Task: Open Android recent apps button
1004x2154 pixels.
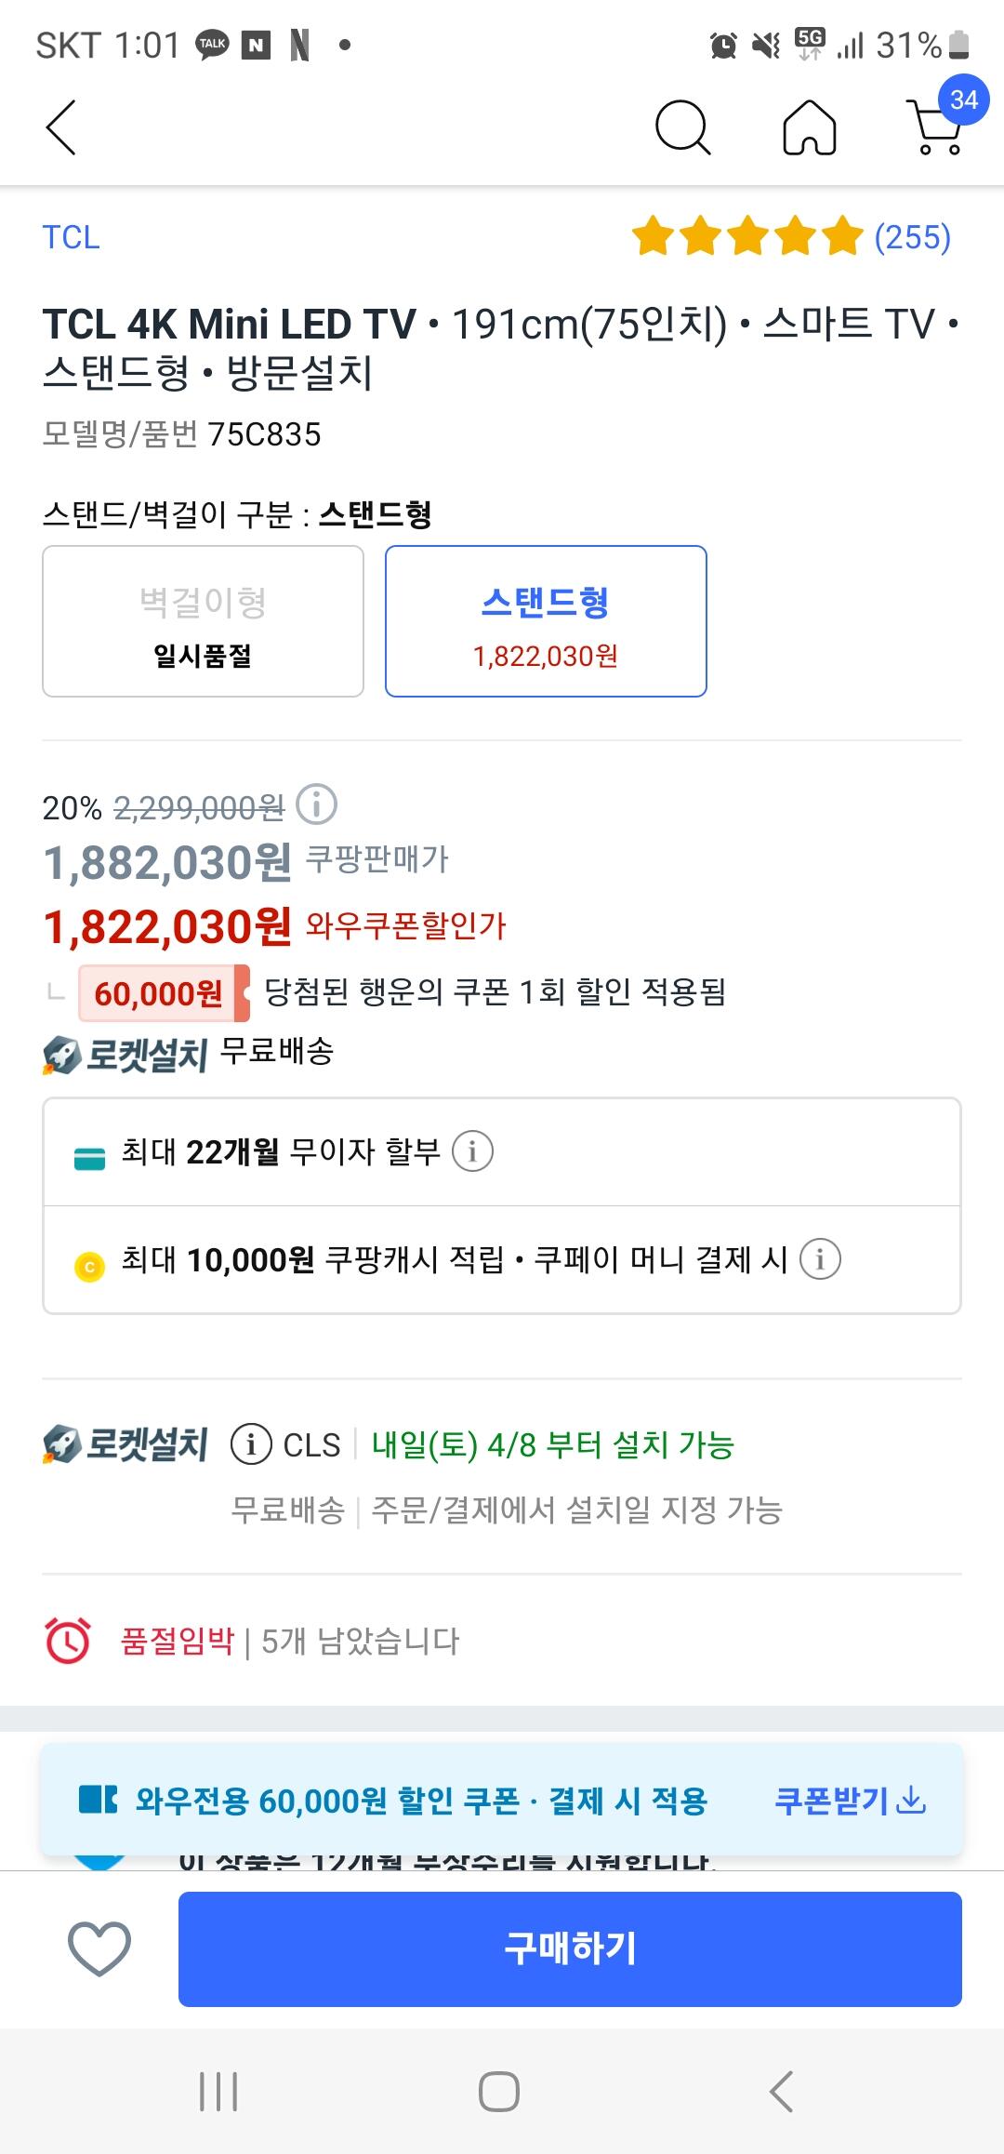Action: point(219,2092)
